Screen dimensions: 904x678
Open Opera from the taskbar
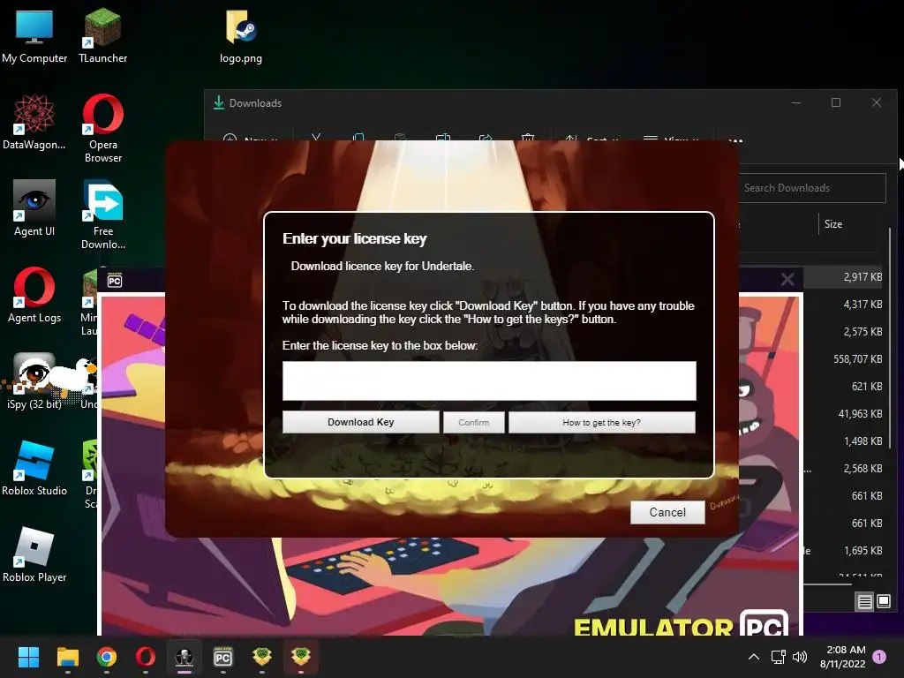[146, 657]
